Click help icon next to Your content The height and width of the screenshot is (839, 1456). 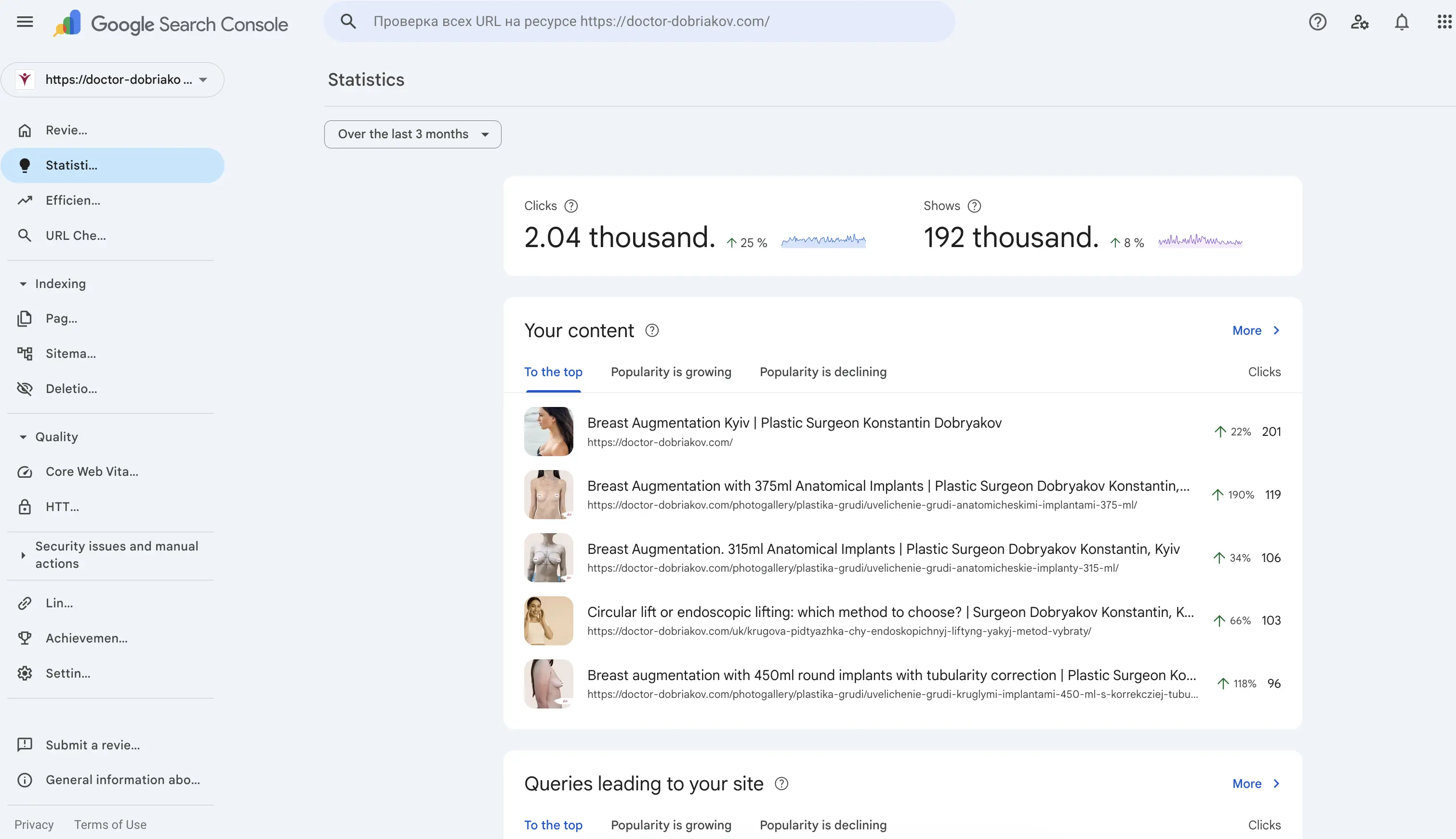pos(652,330)
